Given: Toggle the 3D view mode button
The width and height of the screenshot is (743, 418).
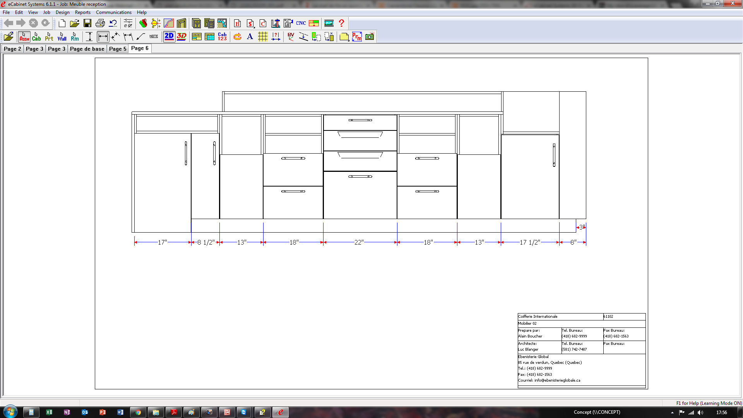Looking at the screenshot, I should click(x=181, y=37).
